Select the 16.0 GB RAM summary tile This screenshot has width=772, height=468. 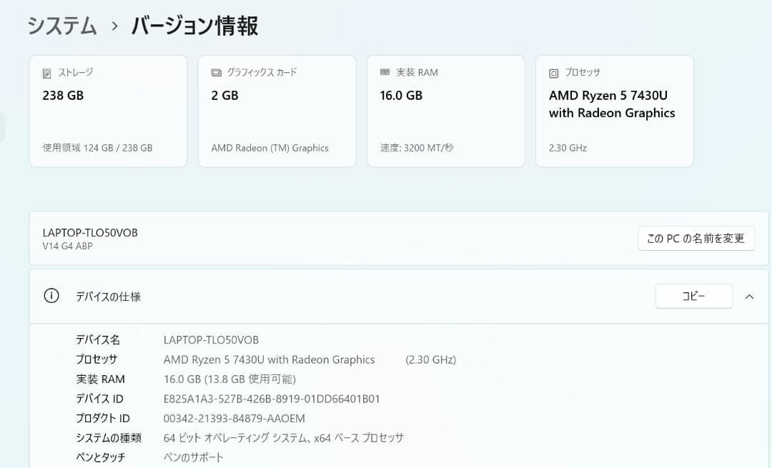pos(445,111)
